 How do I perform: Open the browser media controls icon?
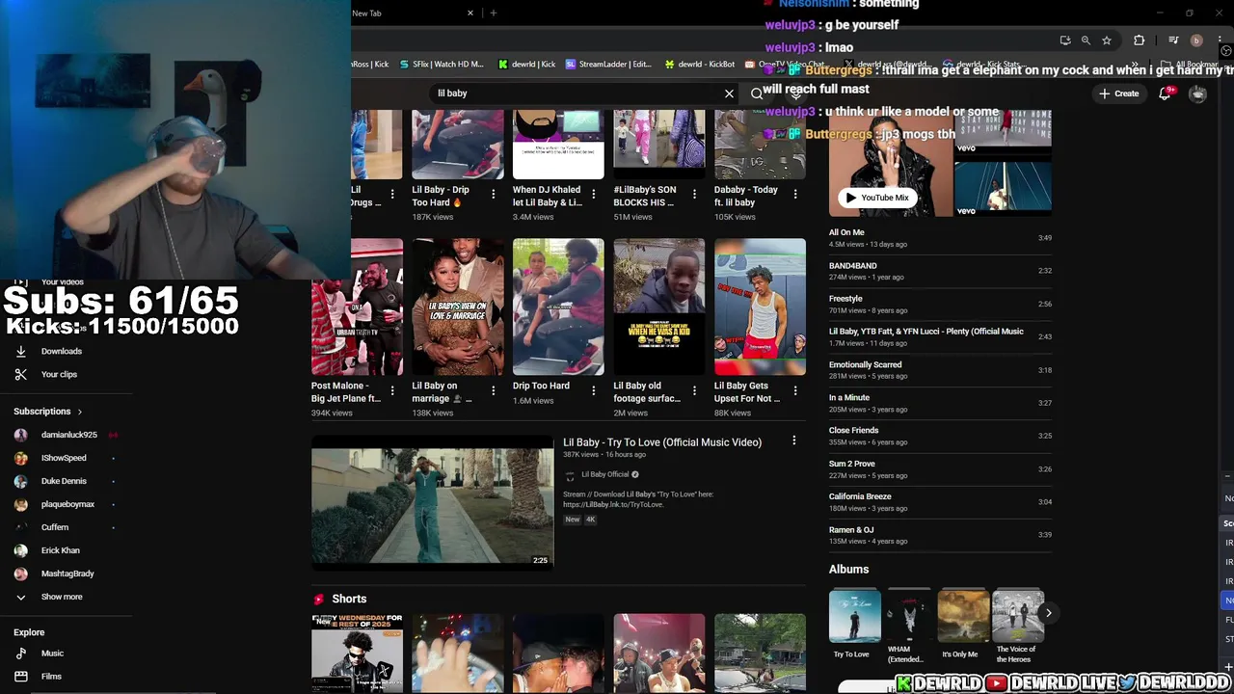click(x=1173, y=40)
